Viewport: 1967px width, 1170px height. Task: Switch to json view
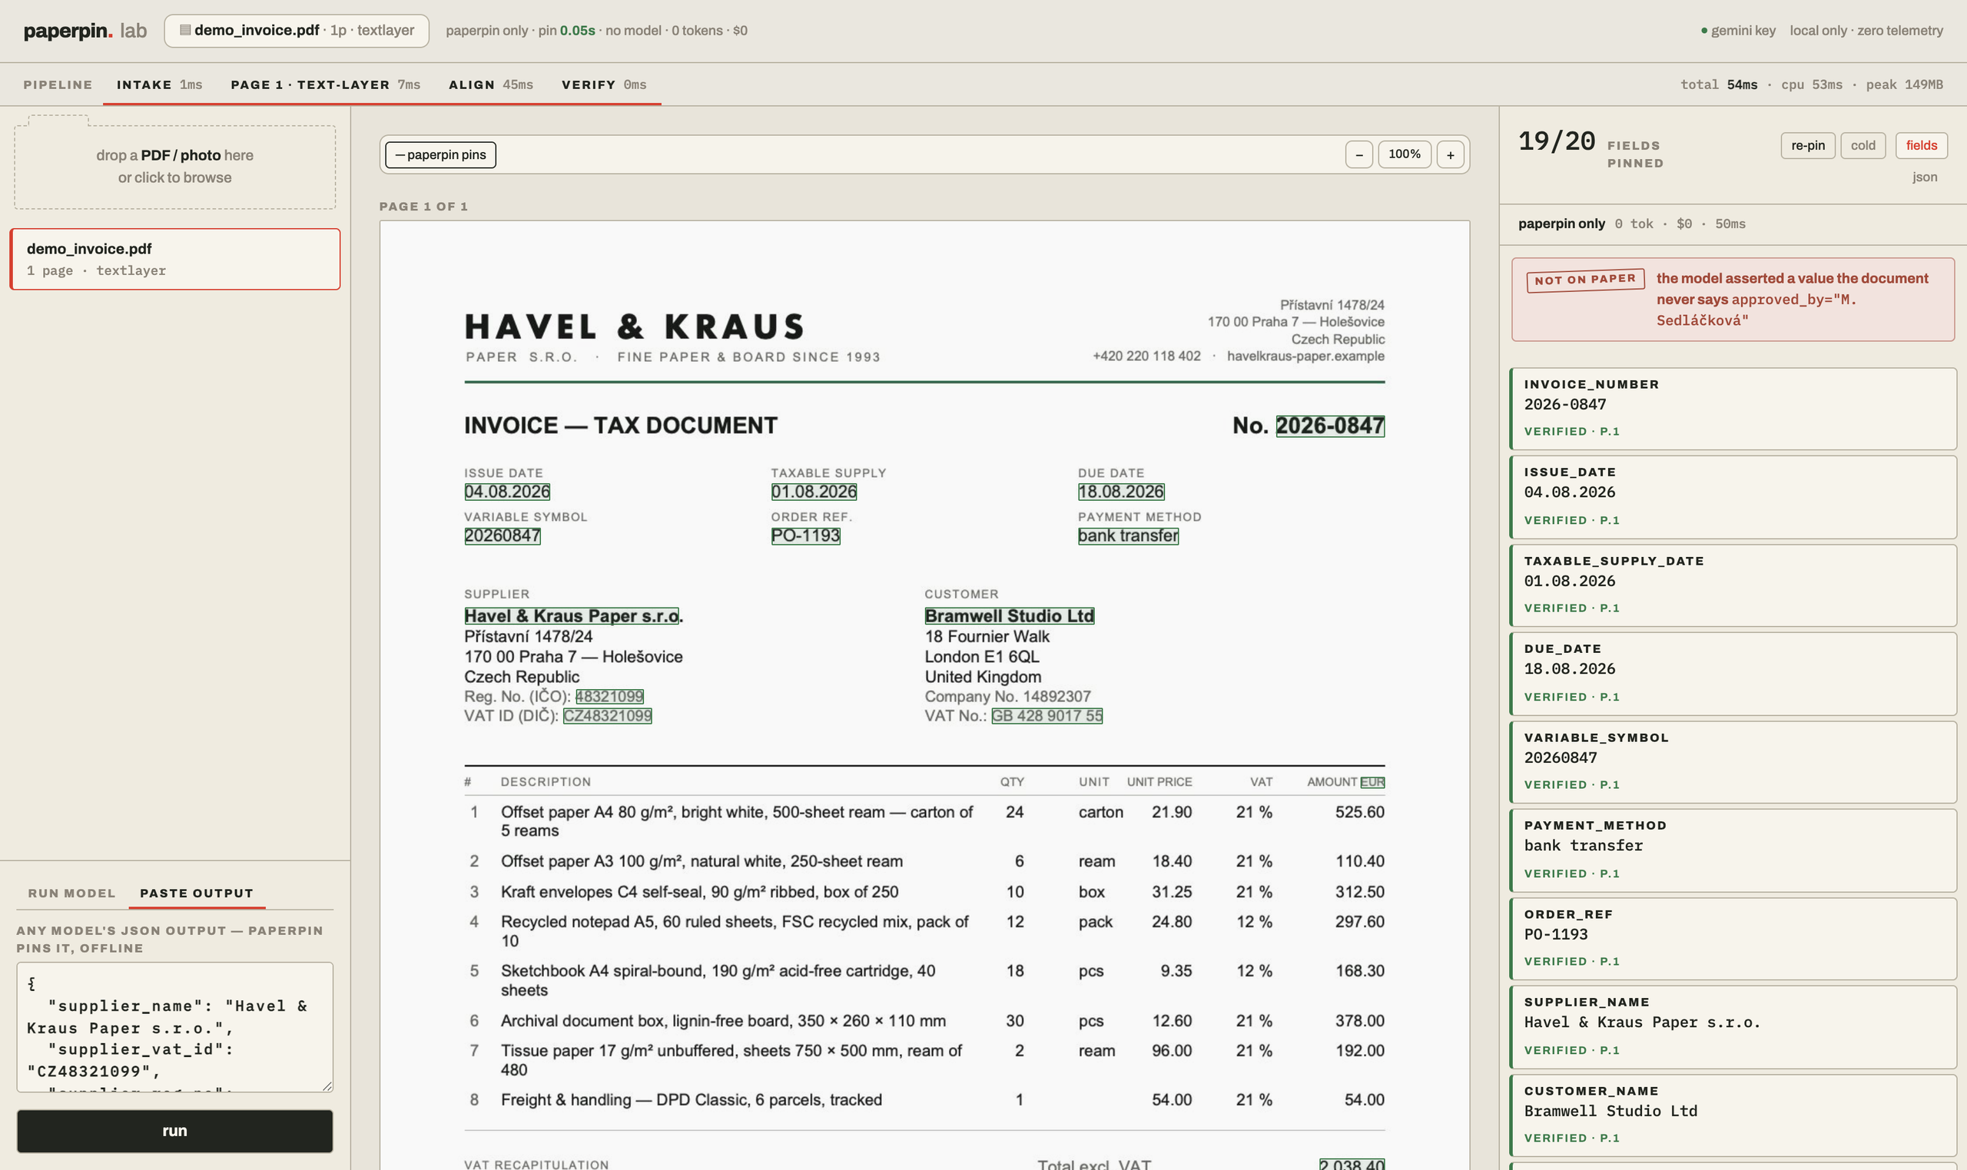(x=1925, y=177)
